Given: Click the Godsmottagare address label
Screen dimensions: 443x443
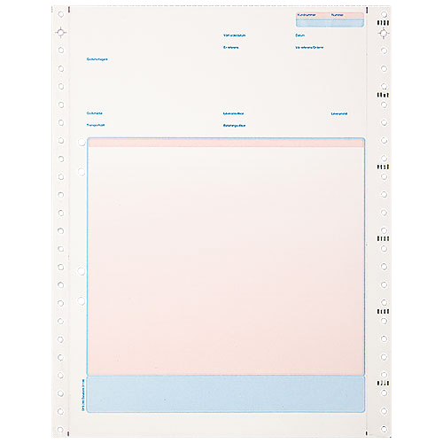Looking at the screenshot, I should tap(97, 59).
